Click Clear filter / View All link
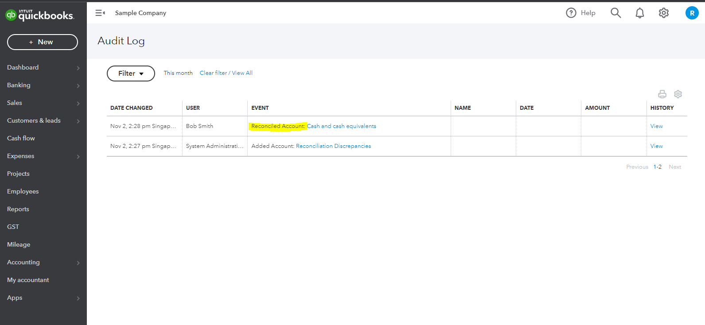 pos(226,73)
